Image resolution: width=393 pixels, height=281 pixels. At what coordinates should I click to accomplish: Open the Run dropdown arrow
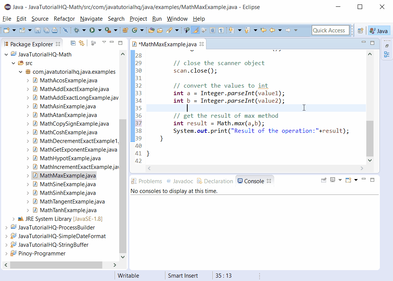pos(99,30)
